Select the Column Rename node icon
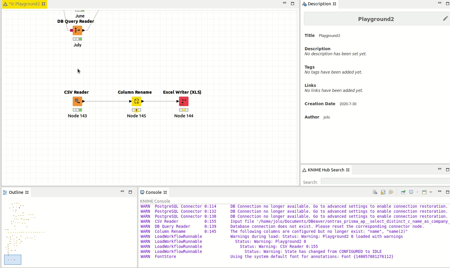Viewport: 450px width, 268px height. [x=136, y=101]
